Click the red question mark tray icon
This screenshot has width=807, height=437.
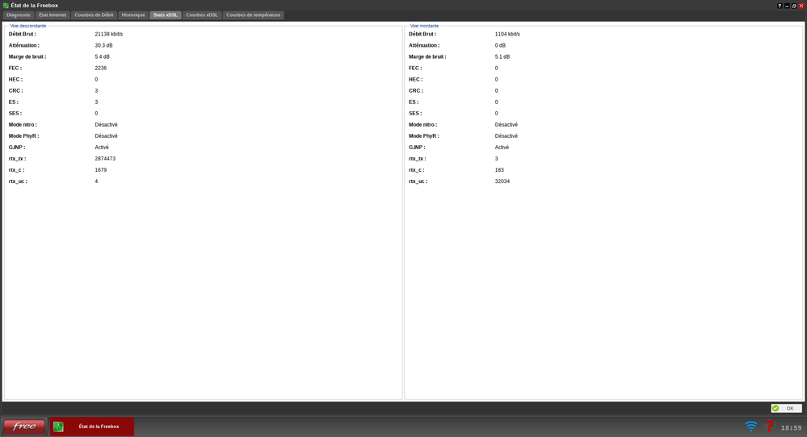point(769,426)
